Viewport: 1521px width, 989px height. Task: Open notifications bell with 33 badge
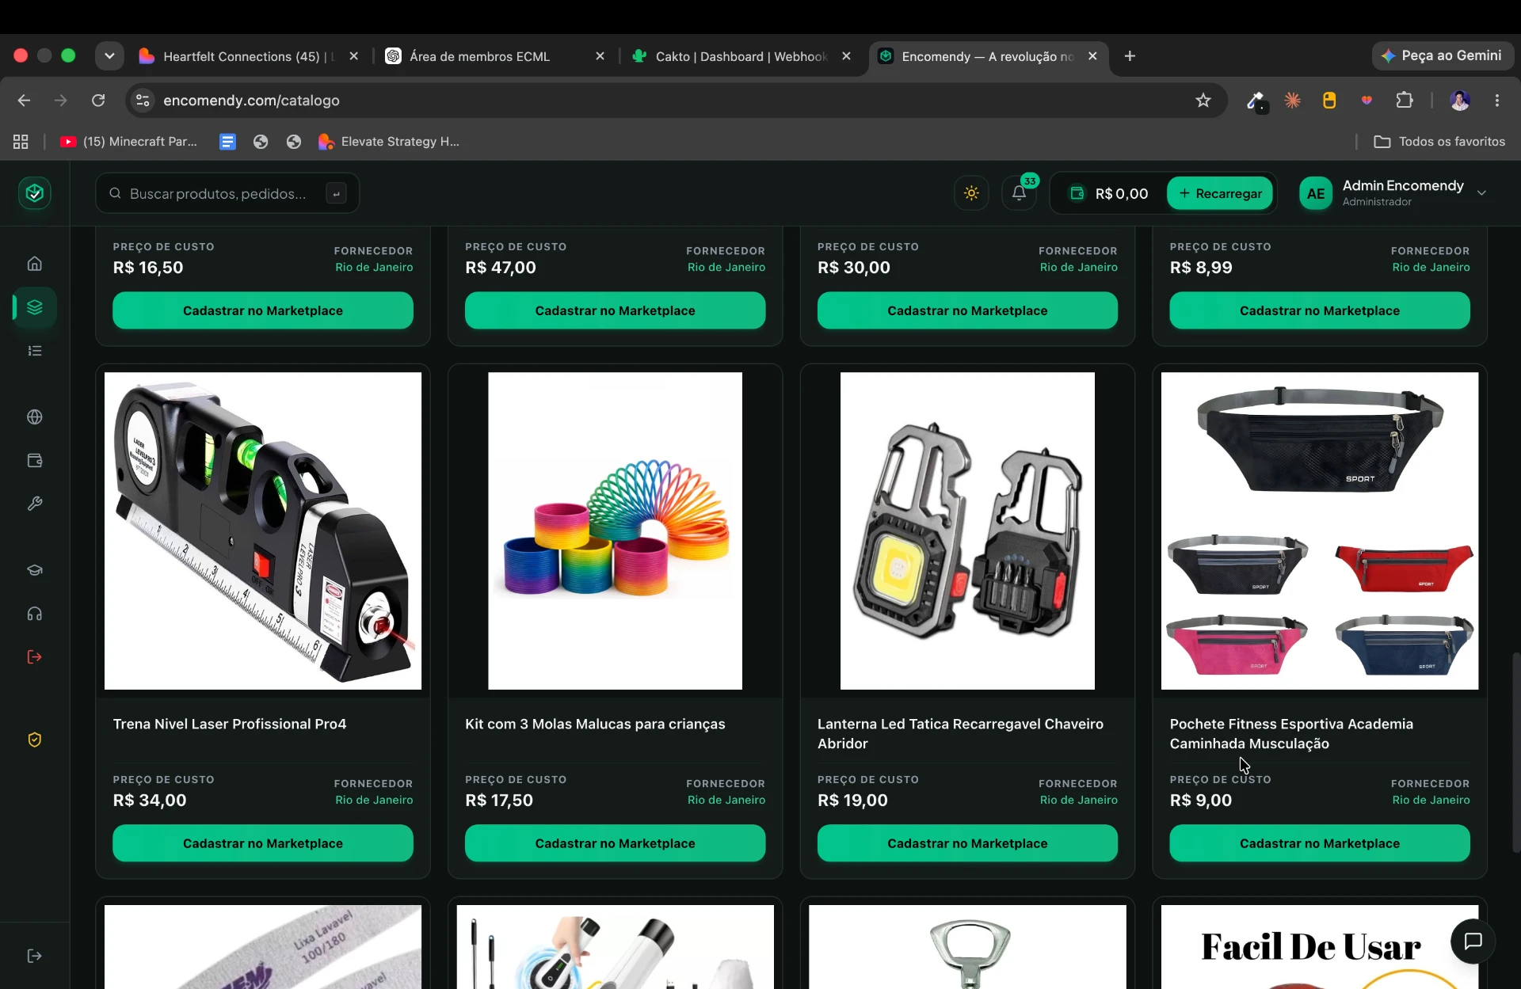(1019, 193)
